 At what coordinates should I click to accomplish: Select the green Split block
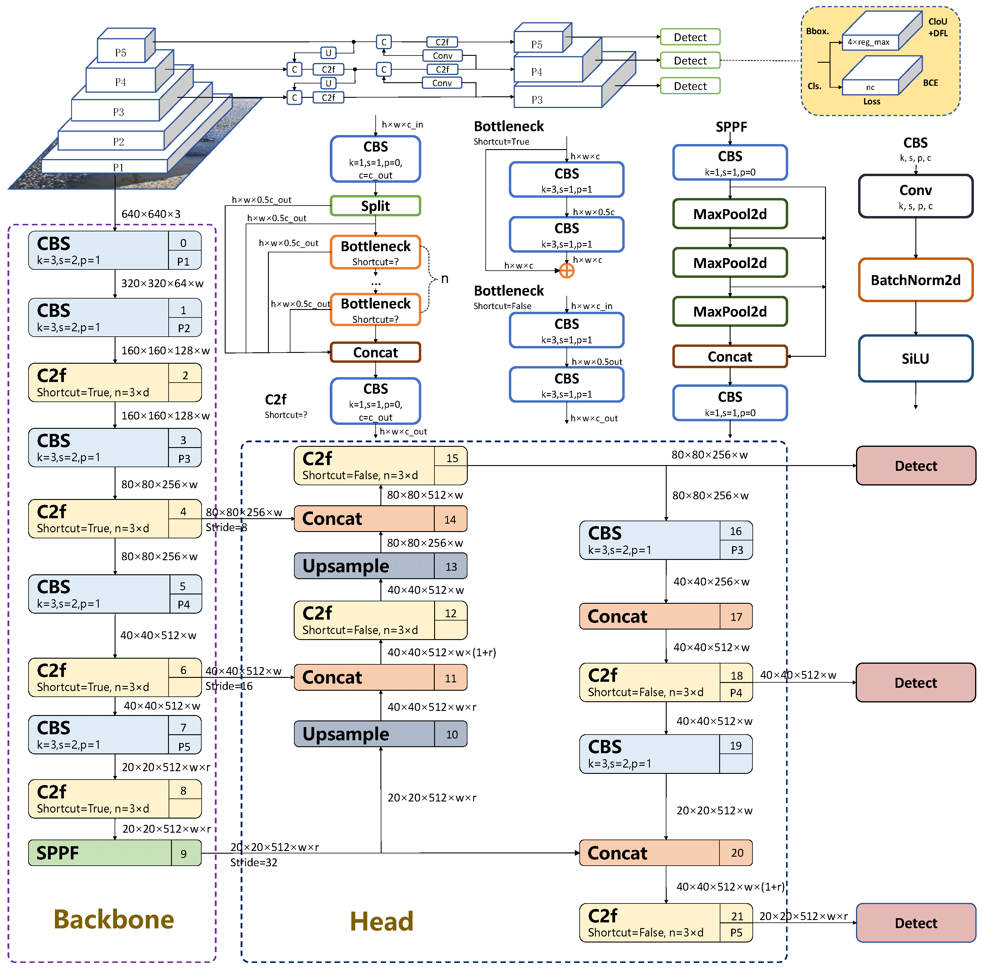coord(375,206)
